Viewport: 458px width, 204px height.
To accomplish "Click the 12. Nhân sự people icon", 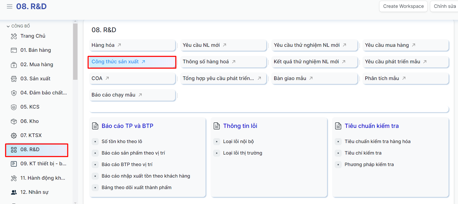I will point(14,192).
